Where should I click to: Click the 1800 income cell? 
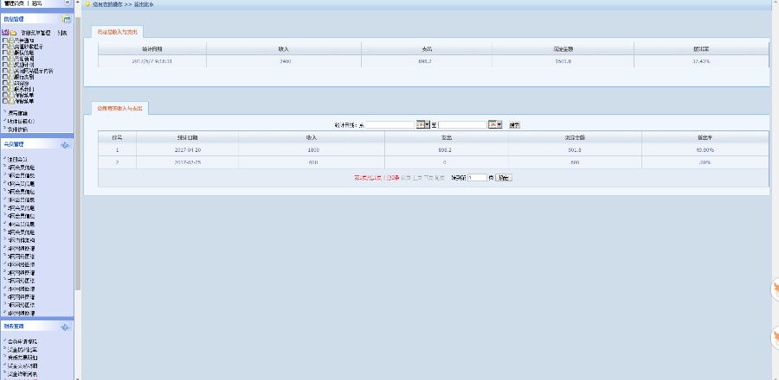[x=312, y=149]
